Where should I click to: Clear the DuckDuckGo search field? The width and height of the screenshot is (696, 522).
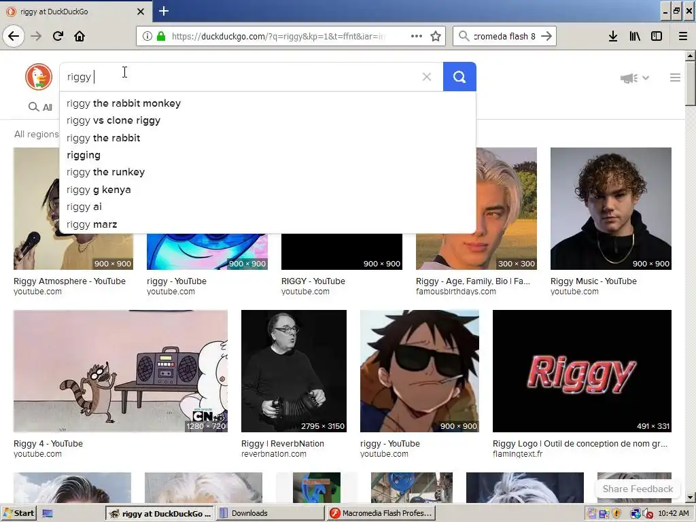click(x=427, y=77)
